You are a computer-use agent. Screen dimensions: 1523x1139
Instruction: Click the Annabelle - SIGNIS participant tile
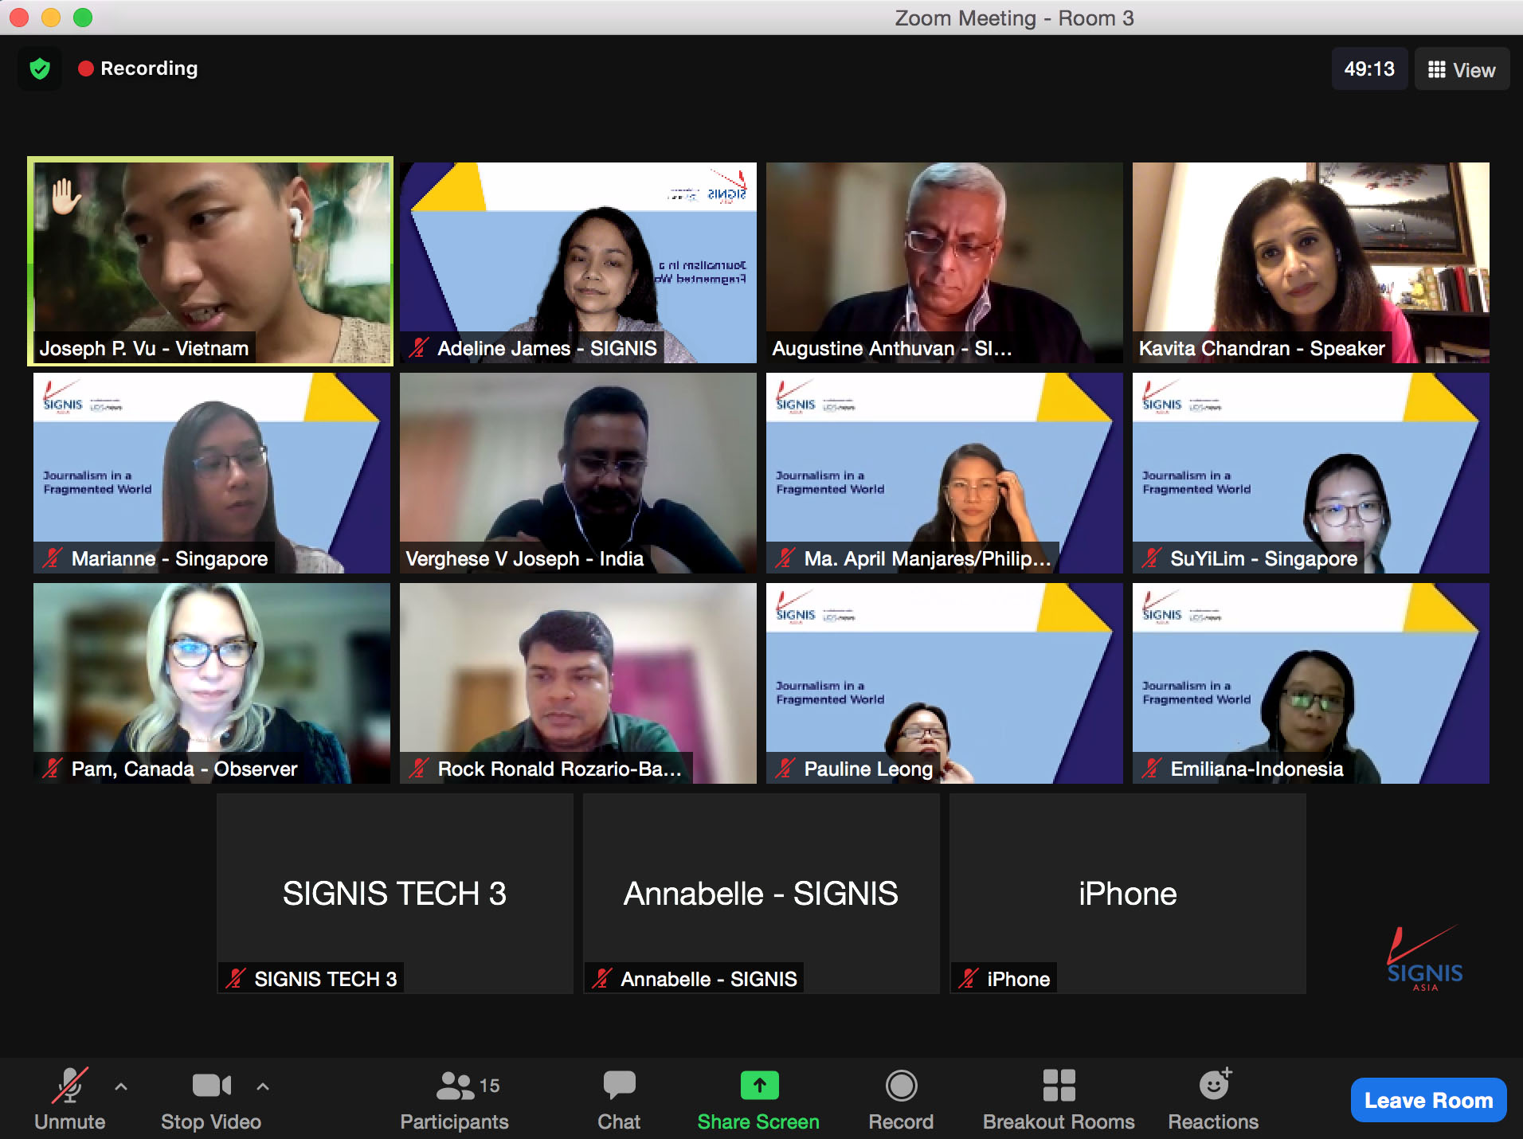pos(761,893)
